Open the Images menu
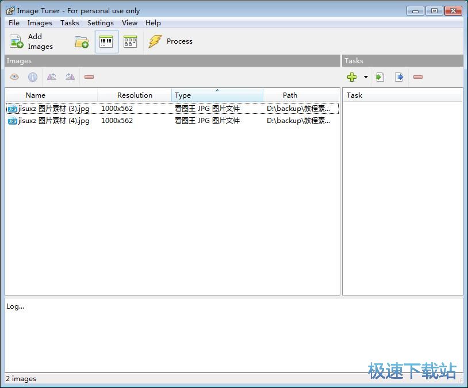468x388 pixels. 40,23
